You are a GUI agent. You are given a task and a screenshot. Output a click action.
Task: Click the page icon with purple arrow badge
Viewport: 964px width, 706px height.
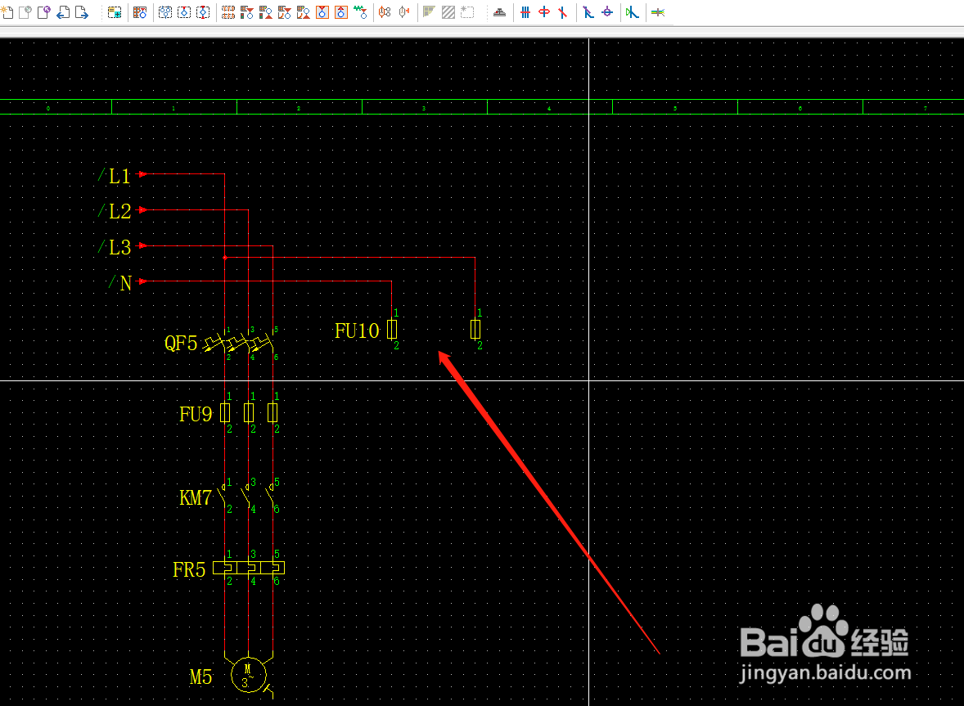44,11
